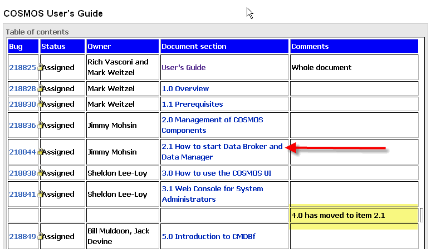Follow the 3.0 How to use COSMOS UI link
This screenshot has width=436, height=249.
(217, 173)
